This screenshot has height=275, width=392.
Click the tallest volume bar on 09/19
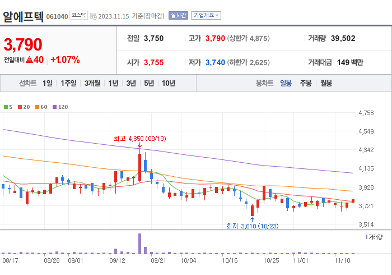139,244
